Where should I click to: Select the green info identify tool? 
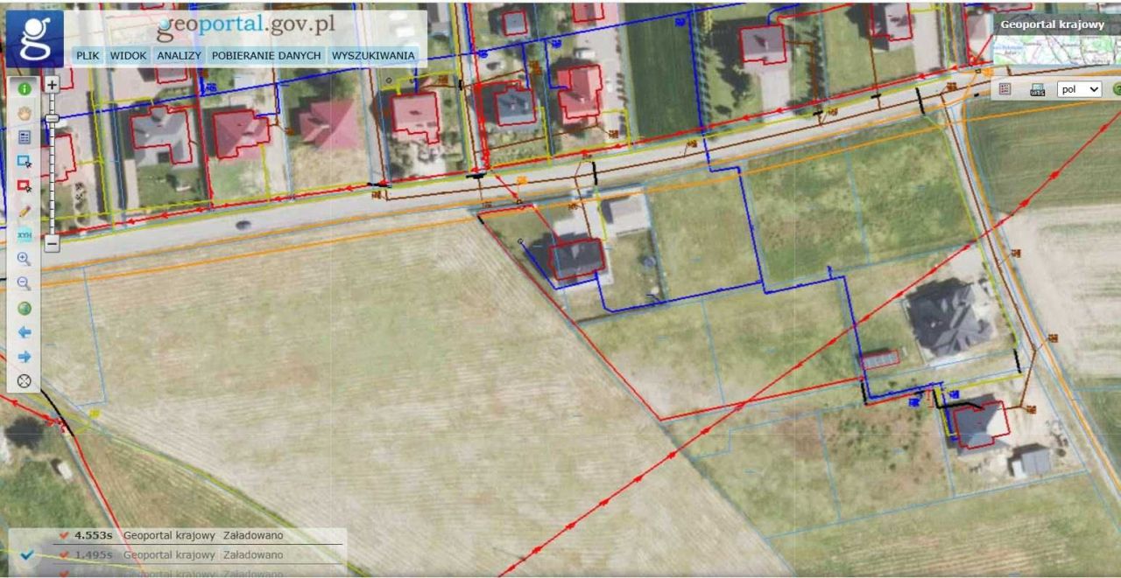click(x=25, y=88)
